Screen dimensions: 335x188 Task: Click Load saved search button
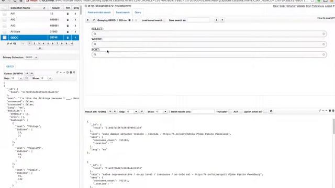(x=152, y=20)
